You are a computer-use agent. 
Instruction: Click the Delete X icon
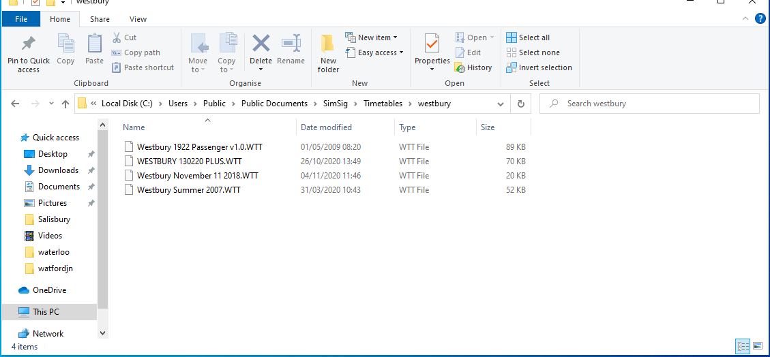tap(261, 43)
